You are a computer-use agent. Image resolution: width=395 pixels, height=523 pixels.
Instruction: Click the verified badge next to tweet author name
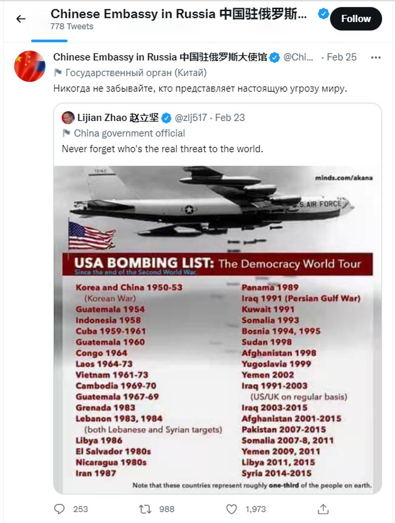click(275, 57)
